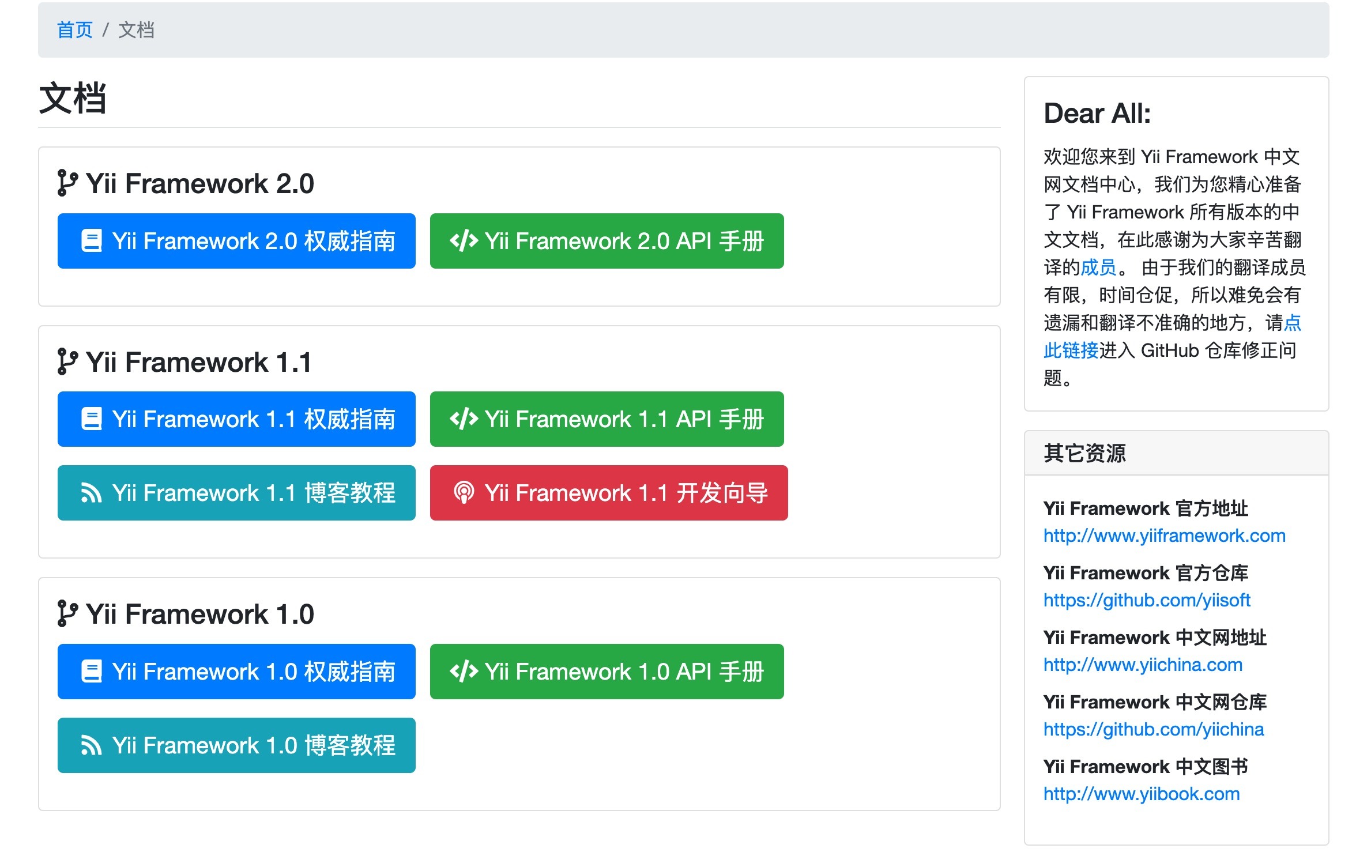This screenshot has width=1371, height=852.
Task: Click the book icon on the 1.1 权威指南 button
Action: (x=92, y=419)
